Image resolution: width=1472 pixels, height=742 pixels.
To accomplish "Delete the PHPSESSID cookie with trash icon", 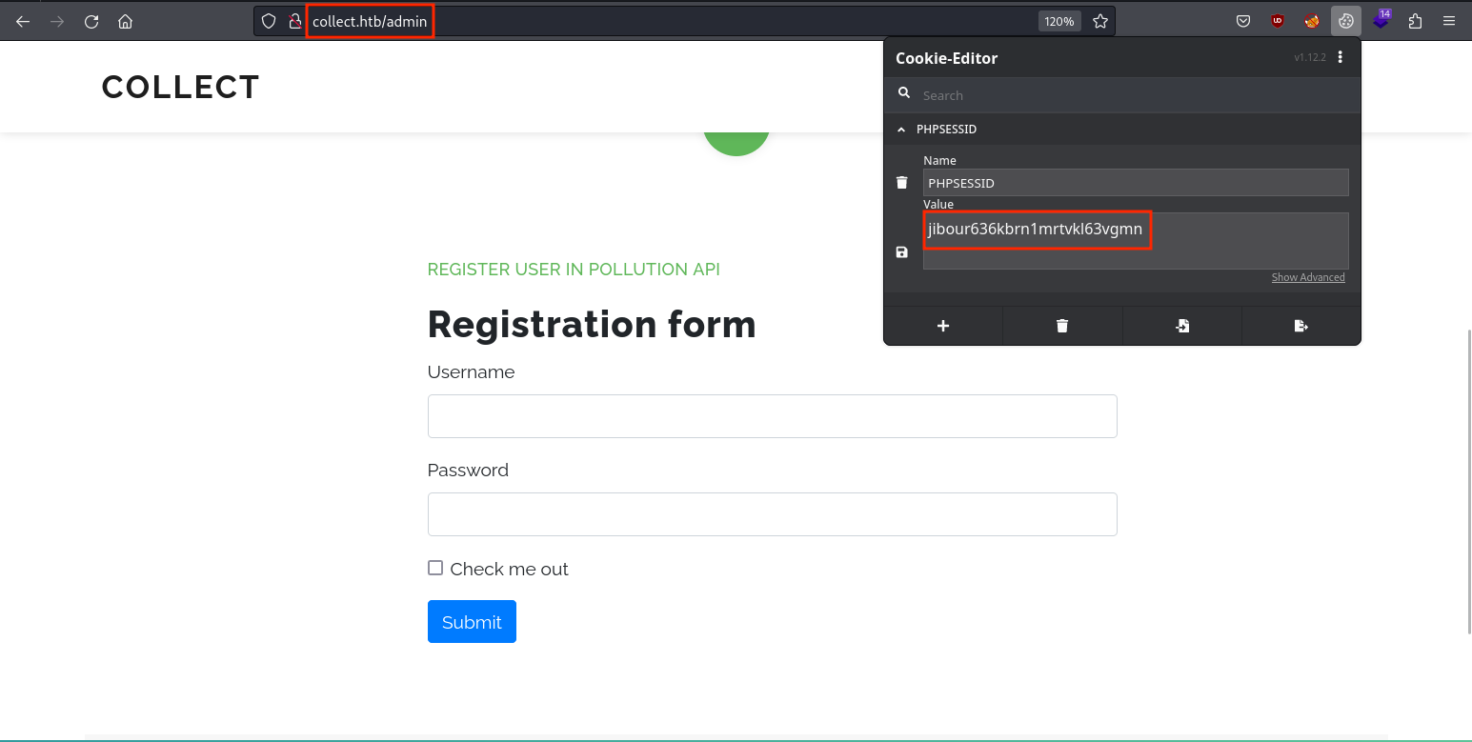I will pyautogui.click(x=902, y=183).
